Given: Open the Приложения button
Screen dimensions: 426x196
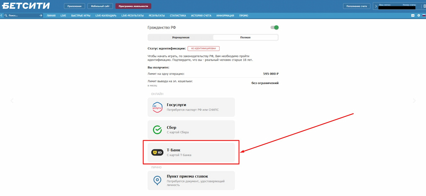Looking at the screenshot, I should click(74, 6).
